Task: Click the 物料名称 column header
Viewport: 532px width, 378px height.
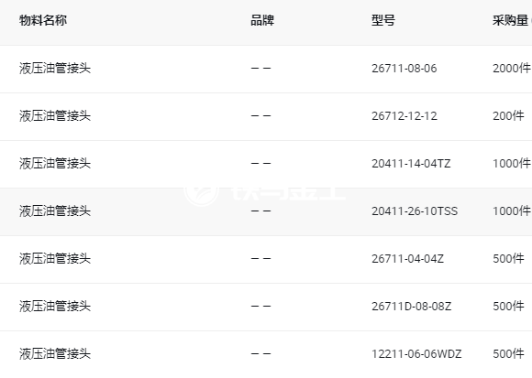Action: 43,20
